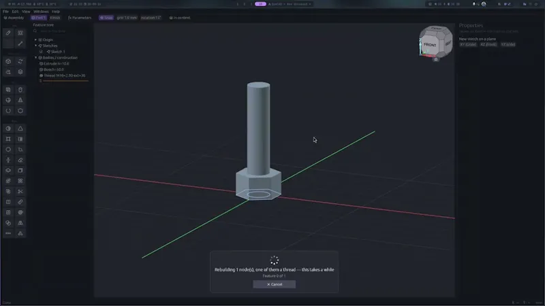545x306 pixels.
Task: Collapse the Sketches tree node
Action: (x=36, y=46)
